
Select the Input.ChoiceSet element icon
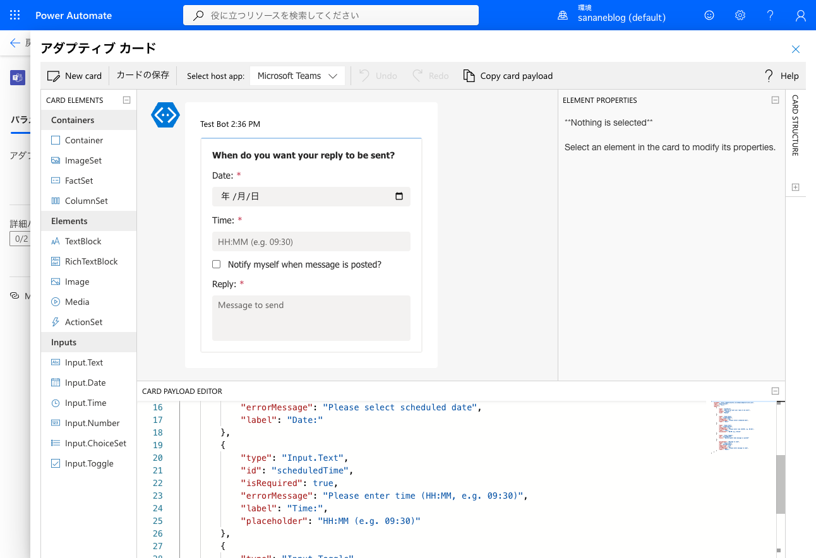coord(56,443)
